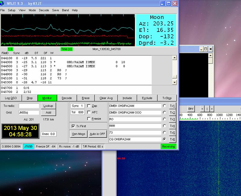241x196 pixels.
Task: Click the left arrow button in waterfall window
Action: (202, 109)
